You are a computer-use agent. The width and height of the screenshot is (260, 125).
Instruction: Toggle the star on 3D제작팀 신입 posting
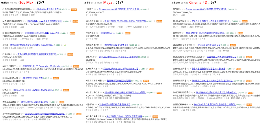coord(139,45)
